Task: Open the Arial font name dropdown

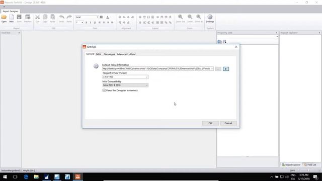Action: [97, 17]
